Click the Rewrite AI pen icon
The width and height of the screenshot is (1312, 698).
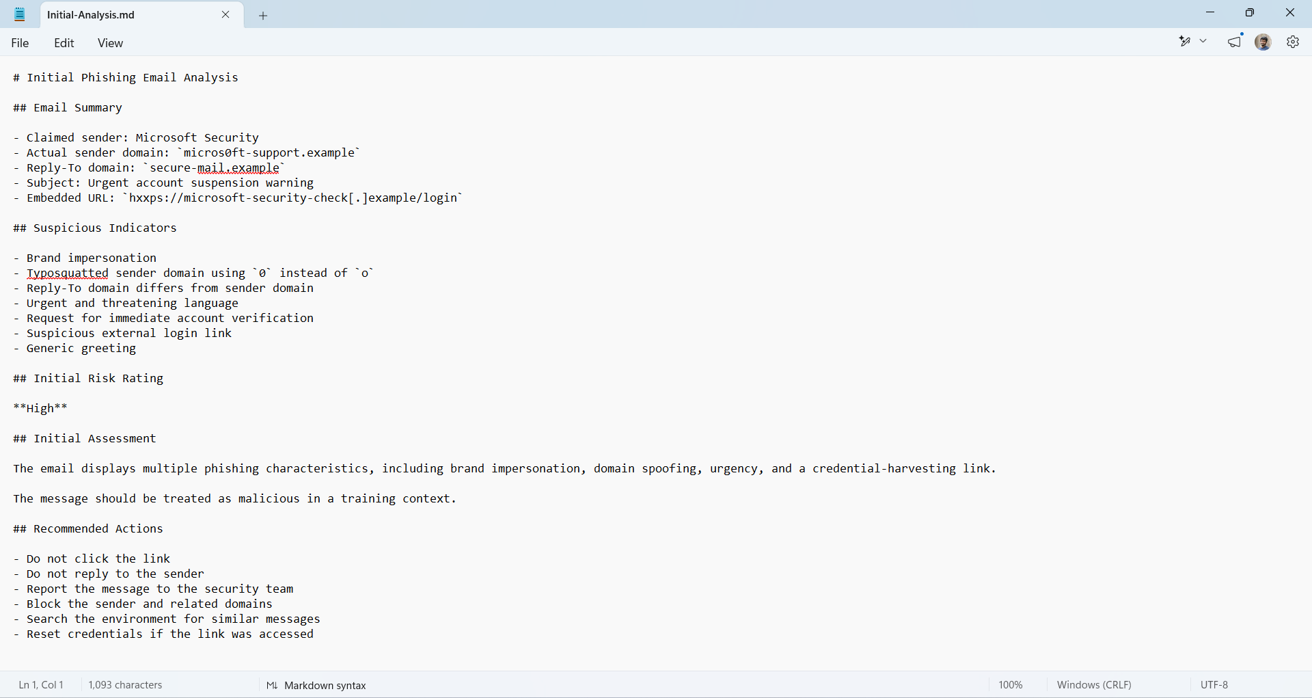pos(1185,42)
